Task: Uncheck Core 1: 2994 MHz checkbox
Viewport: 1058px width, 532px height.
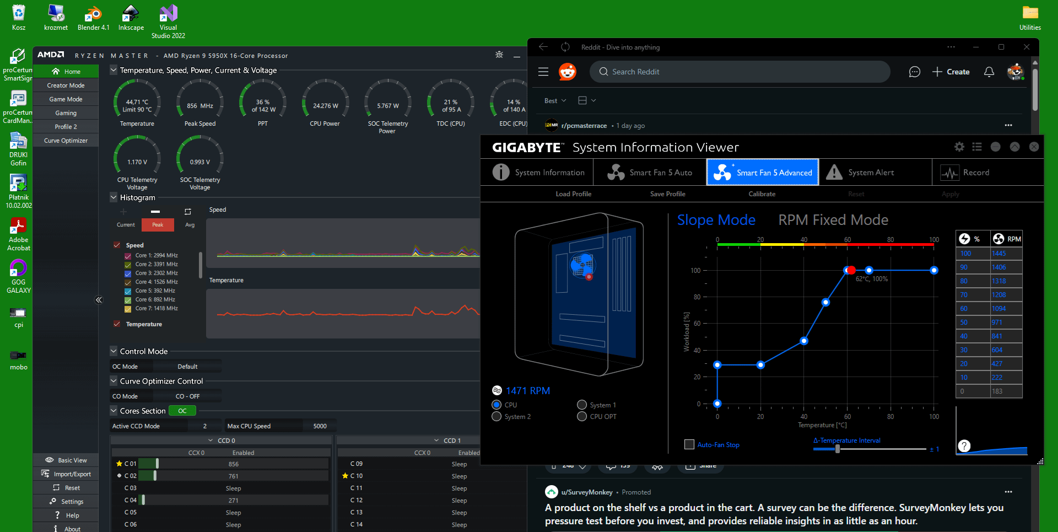Action: (128, 256)
